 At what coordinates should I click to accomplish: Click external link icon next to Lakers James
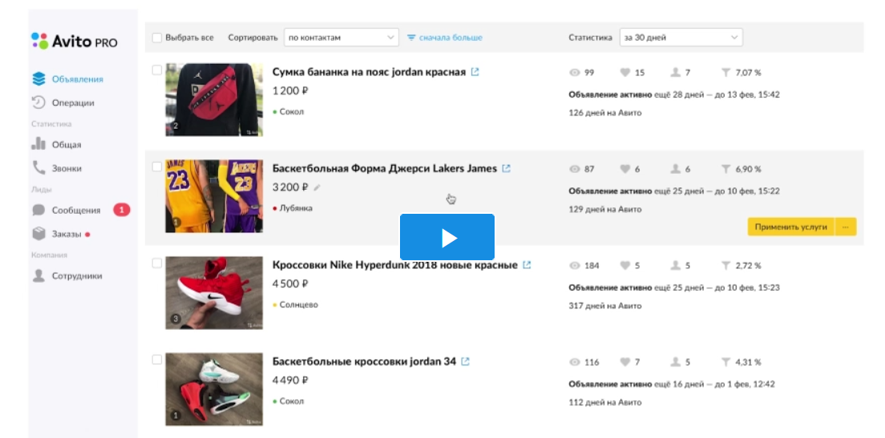point(507,168)
